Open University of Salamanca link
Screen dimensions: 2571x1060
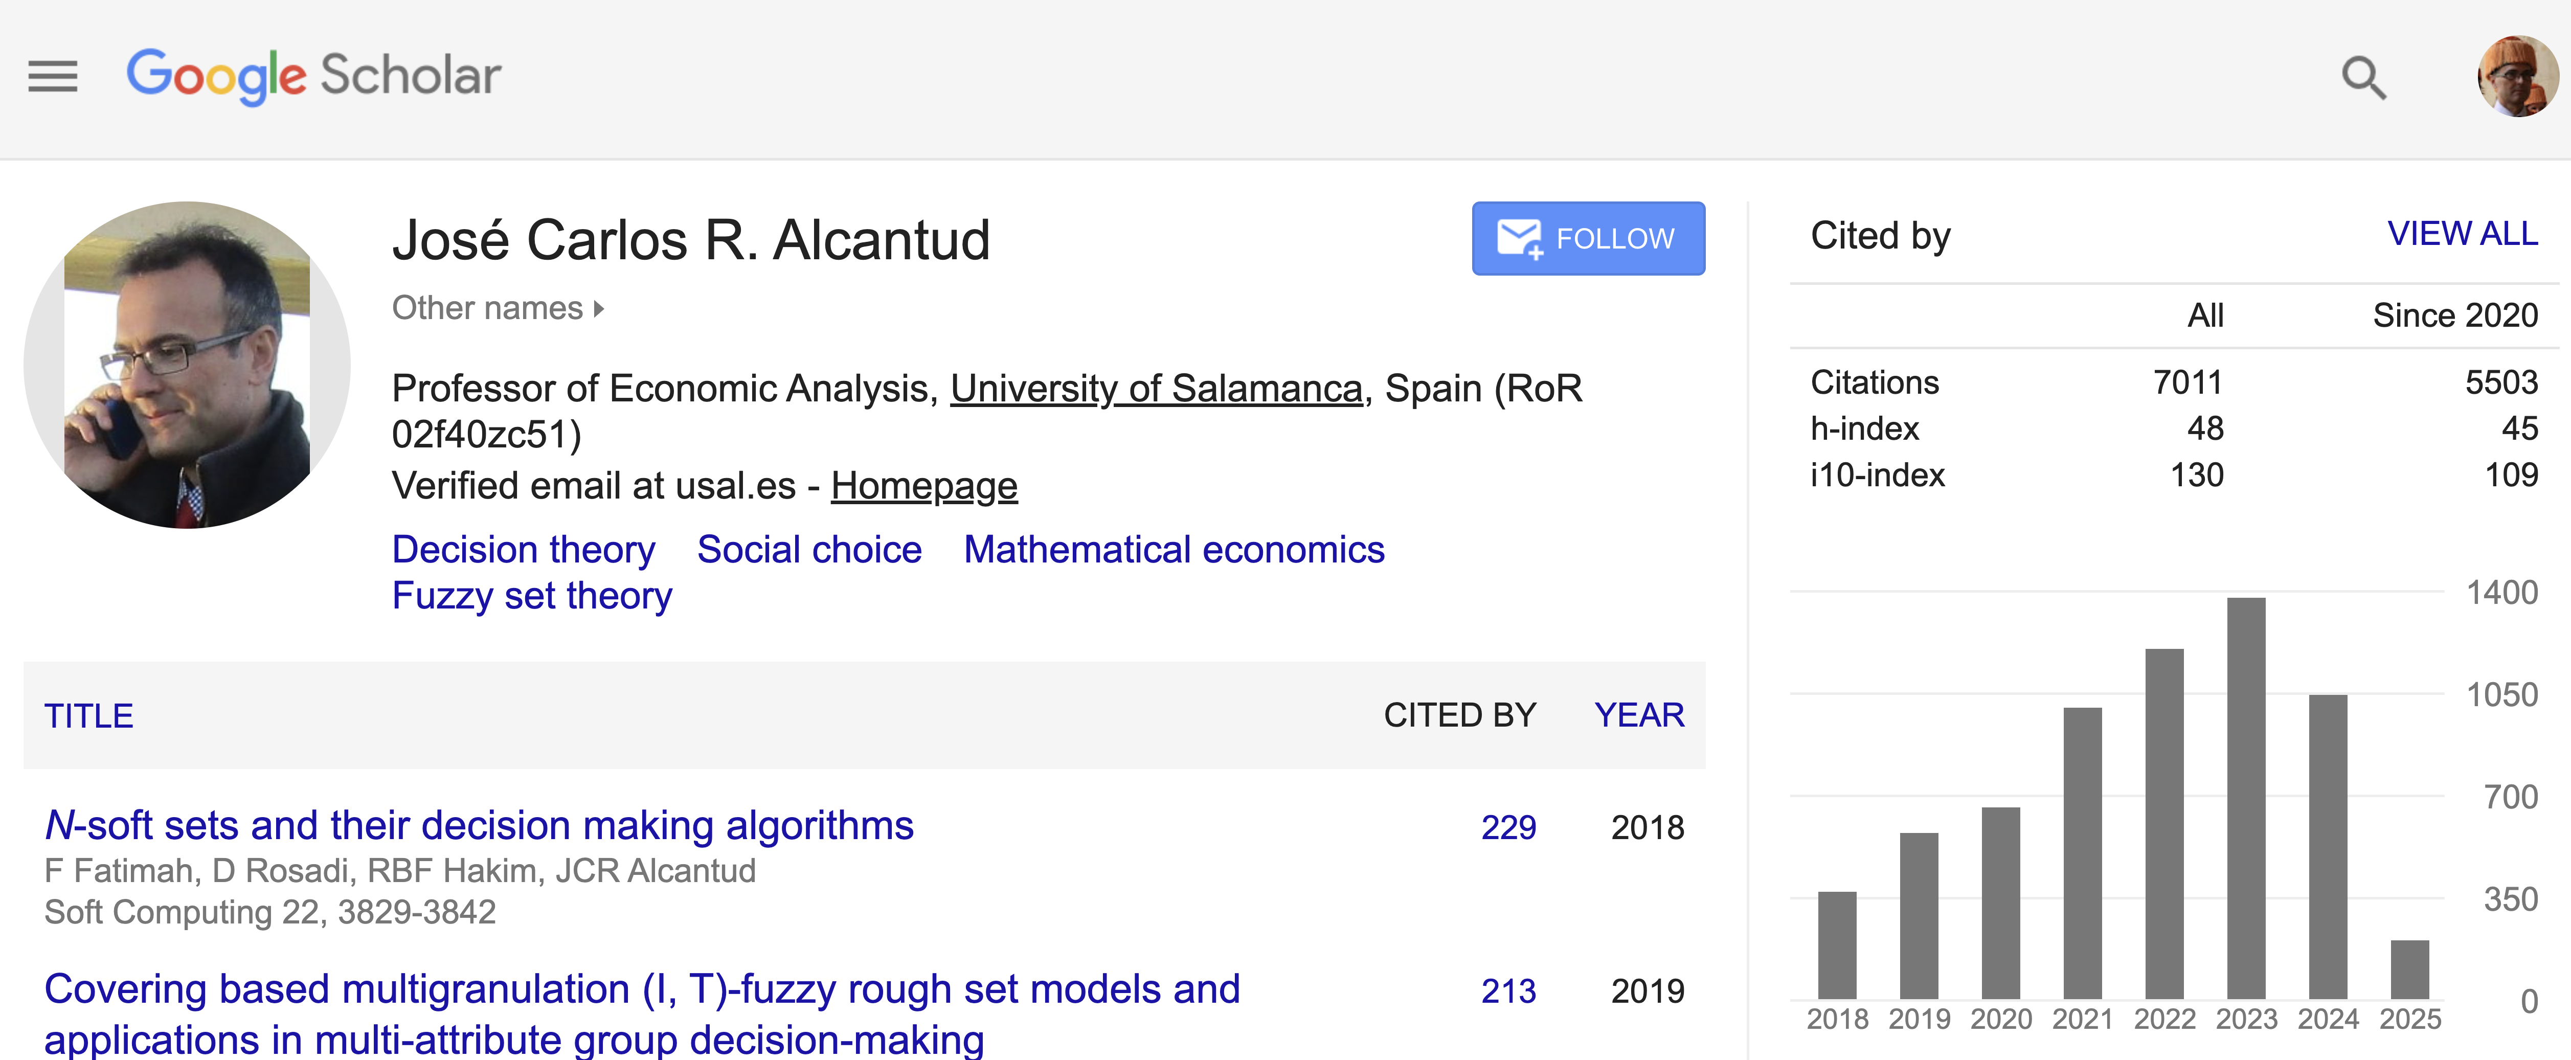1156,388
